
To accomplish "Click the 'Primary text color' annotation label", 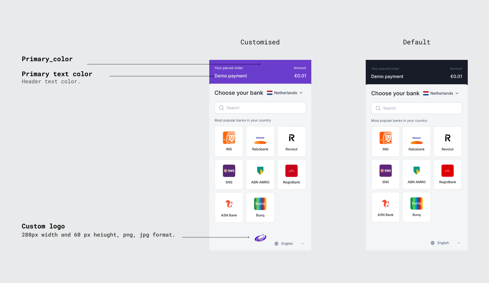I will 57,74.
